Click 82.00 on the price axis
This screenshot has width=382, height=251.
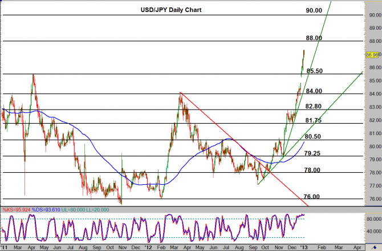tap(375, 120)
